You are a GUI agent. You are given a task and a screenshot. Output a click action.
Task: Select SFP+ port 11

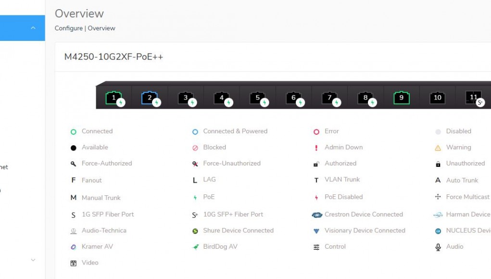click(474, 98)
